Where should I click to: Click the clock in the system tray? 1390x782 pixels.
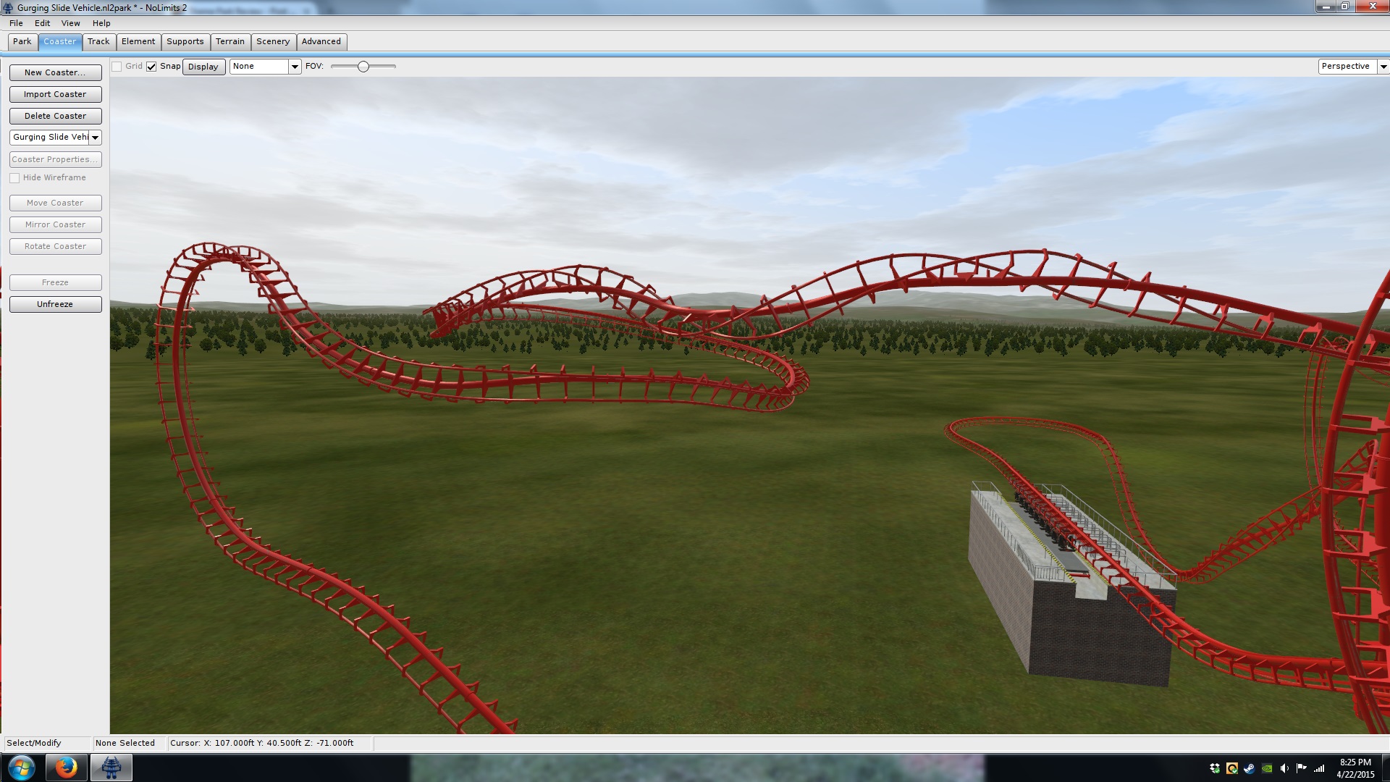(1355, 768)
